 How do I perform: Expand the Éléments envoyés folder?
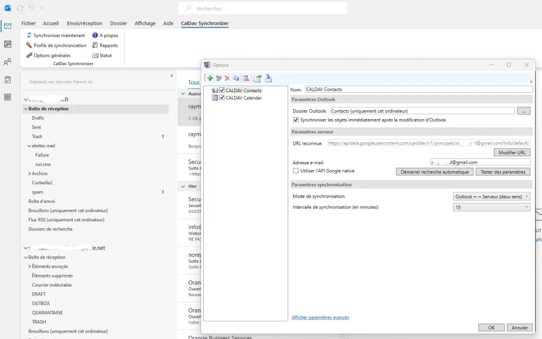coord(30,266)
